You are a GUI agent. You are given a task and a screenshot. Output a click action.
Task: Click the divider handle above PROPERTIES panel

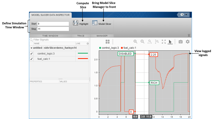60,79
